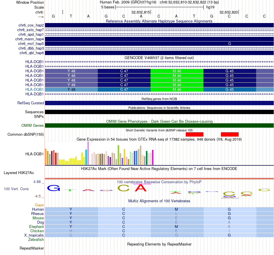The image size is (274, 255).
Task: Open Repeating Elements by RepeatMasker title
Action: [x=159, y=244]
